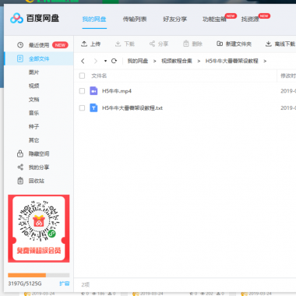Expand the chevron after H5牛牛大番薯架设教程 breadcrumb

click(x=265, y=61)
